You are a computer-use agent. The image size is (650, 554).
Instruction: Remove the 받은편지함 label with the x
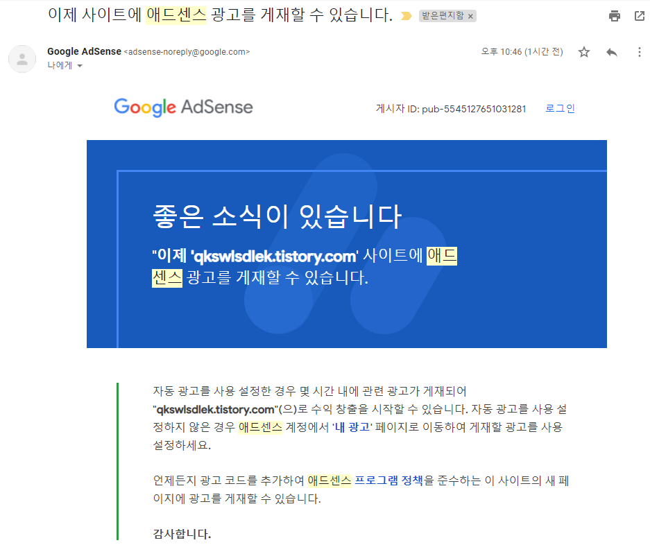pyautogui.click(x=470, y=16)
